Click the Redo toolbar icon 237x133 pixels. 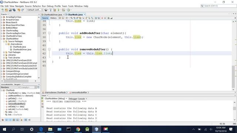(23, 10)
